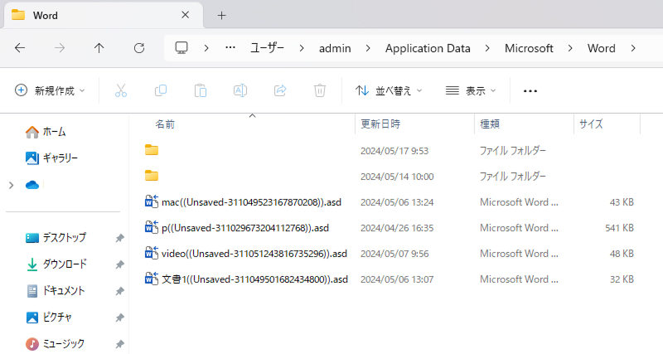Viewport: 663px width, 354px height.
Task: Click the pin icon beside ミュージック
Action: [119, 344]
